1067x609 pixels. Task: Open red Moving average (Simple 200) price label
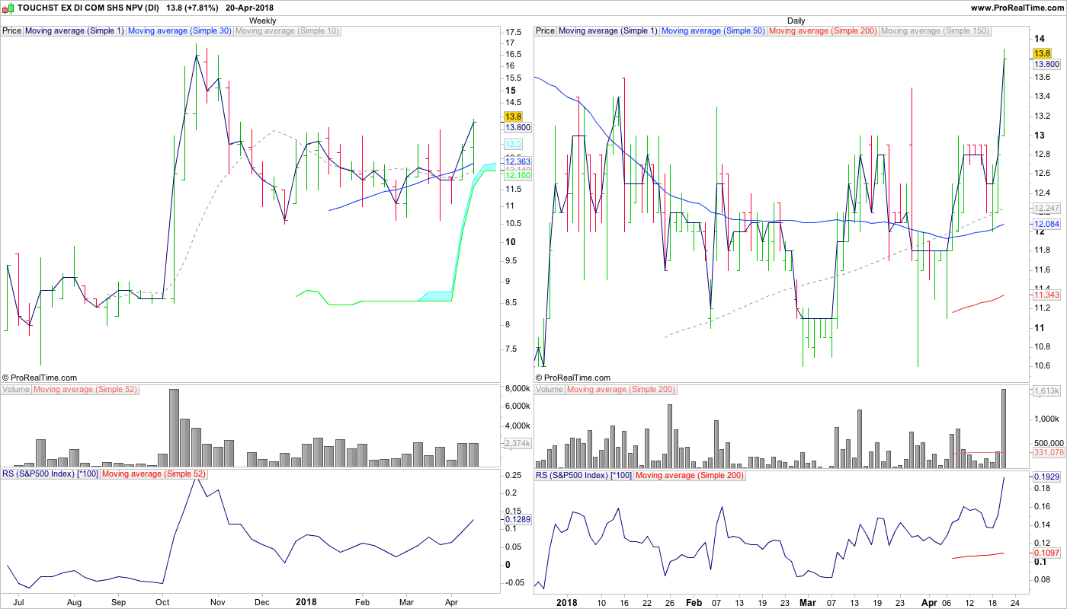pyautogui.click(x=823, y=31)
